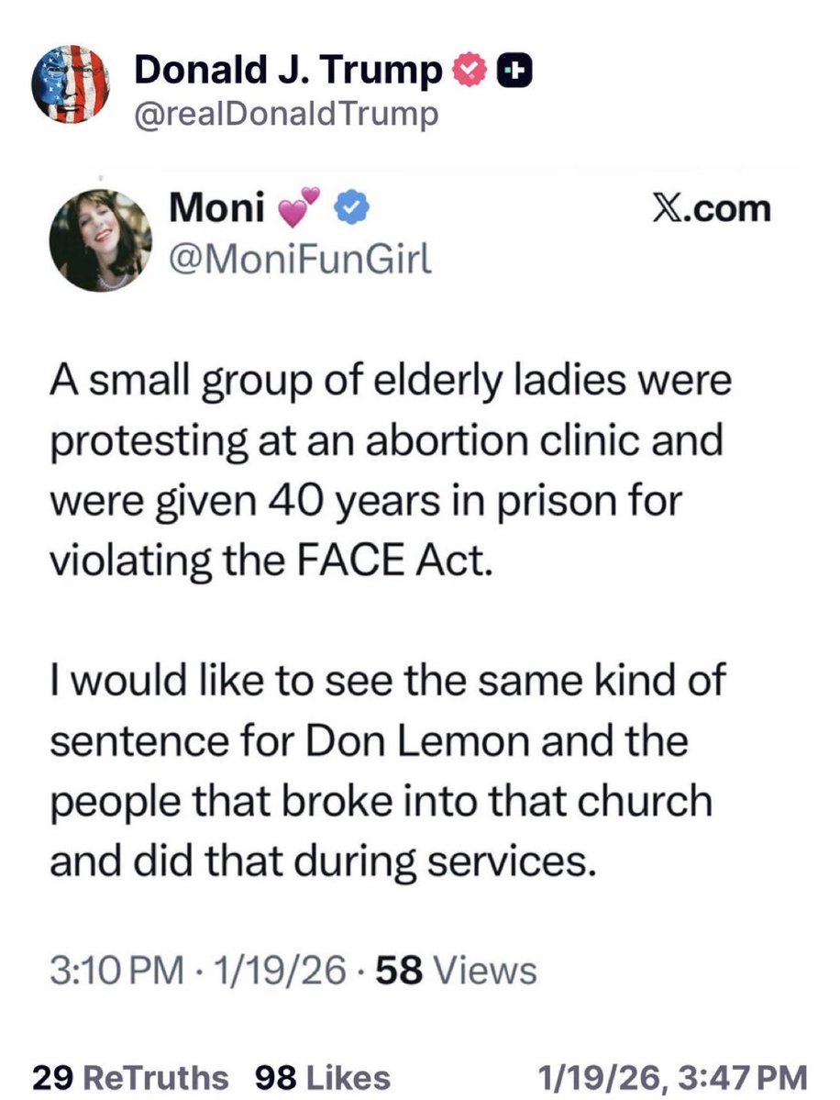Click the dark plus badge icon
This screenshot has width=840, height=1100.
(512, 72)
